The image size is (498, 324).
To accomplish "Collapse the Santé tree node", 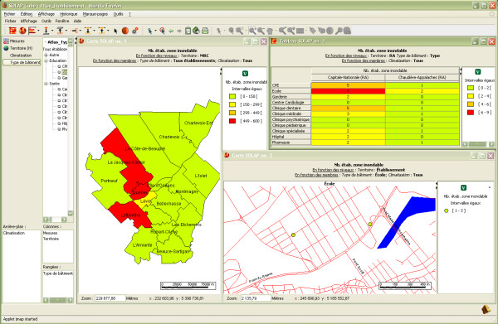I will 46,84.
